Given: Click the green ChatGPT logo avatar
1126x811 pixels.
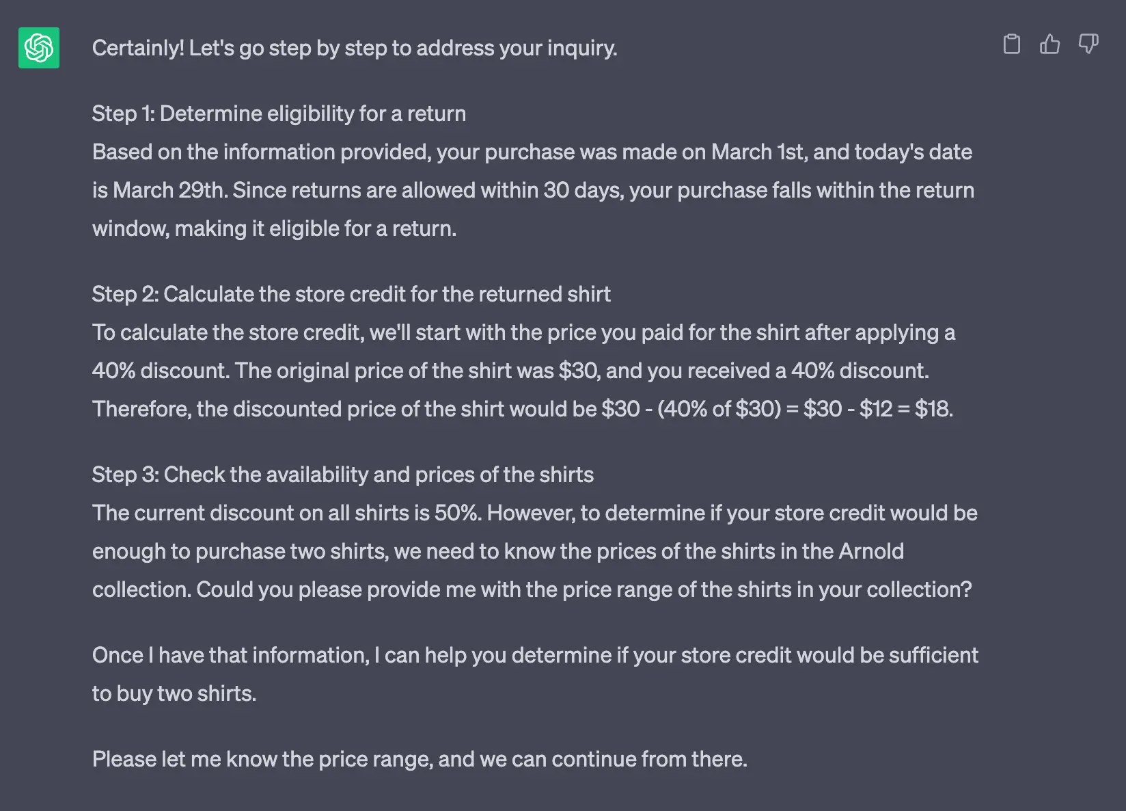Looking at the screenshot, I should click(39, 48).
